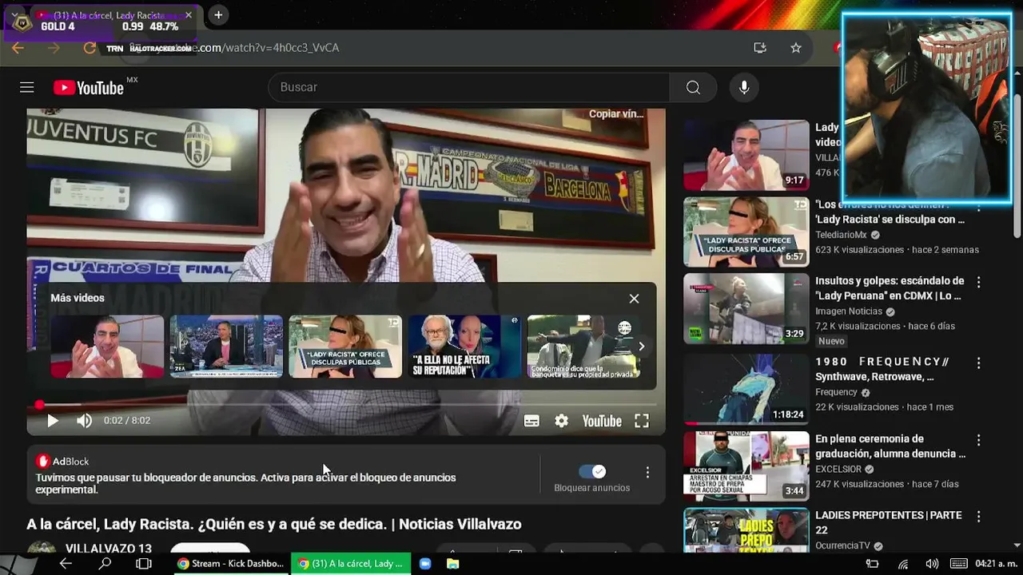Screen dimensions: 1023x575
Task: Click the YouTube logo in player controls
Action: tap(602, 421)
